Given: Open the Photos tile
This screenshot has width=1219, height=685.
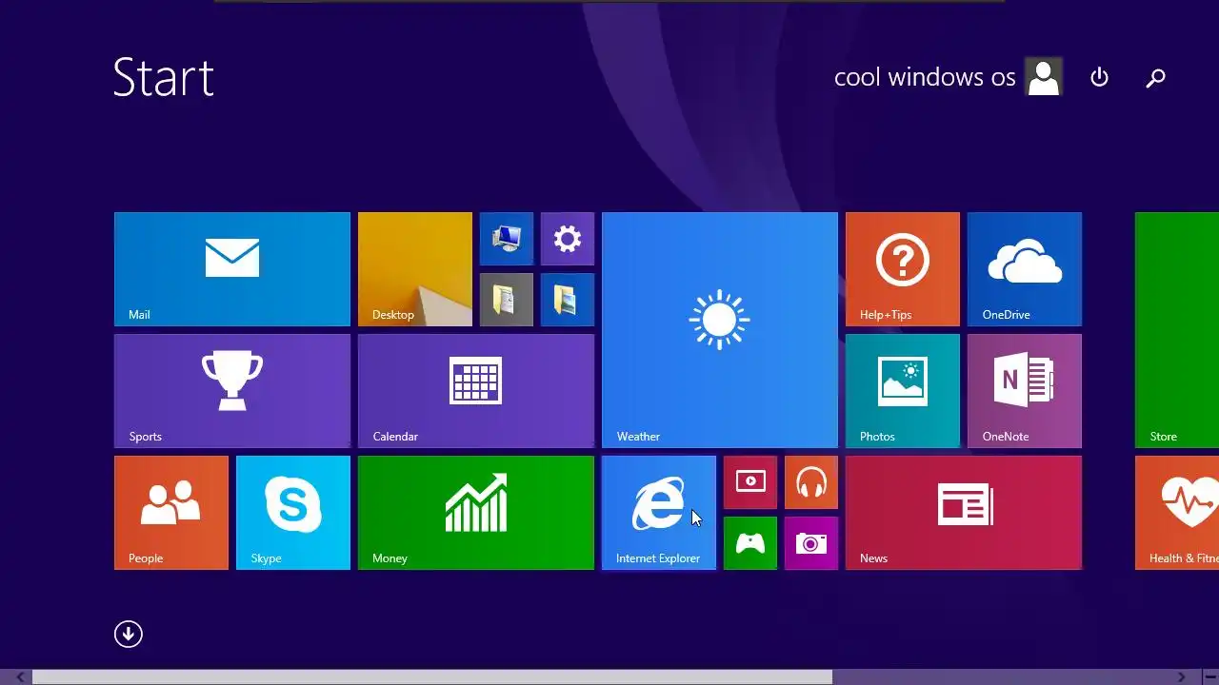Looking at the screenshot, I should (x=903, y=391).
